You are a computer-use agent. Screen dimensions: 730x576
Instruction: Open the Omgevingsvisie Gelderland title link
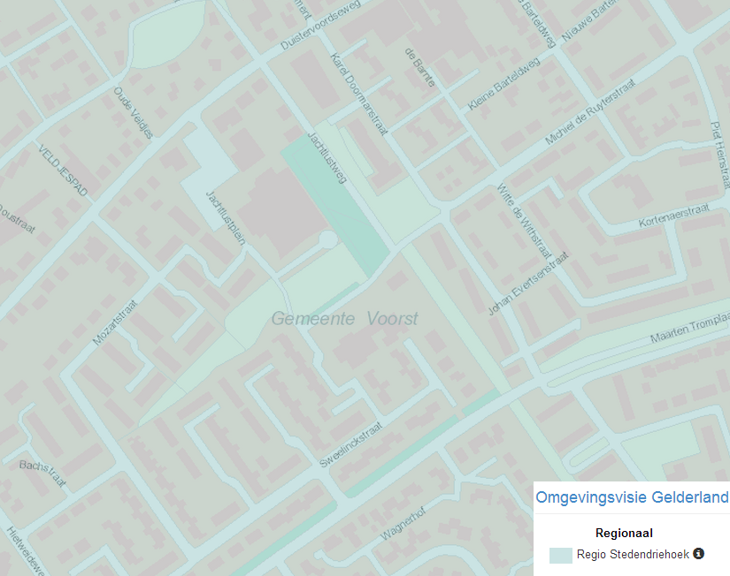click(632, 497)
